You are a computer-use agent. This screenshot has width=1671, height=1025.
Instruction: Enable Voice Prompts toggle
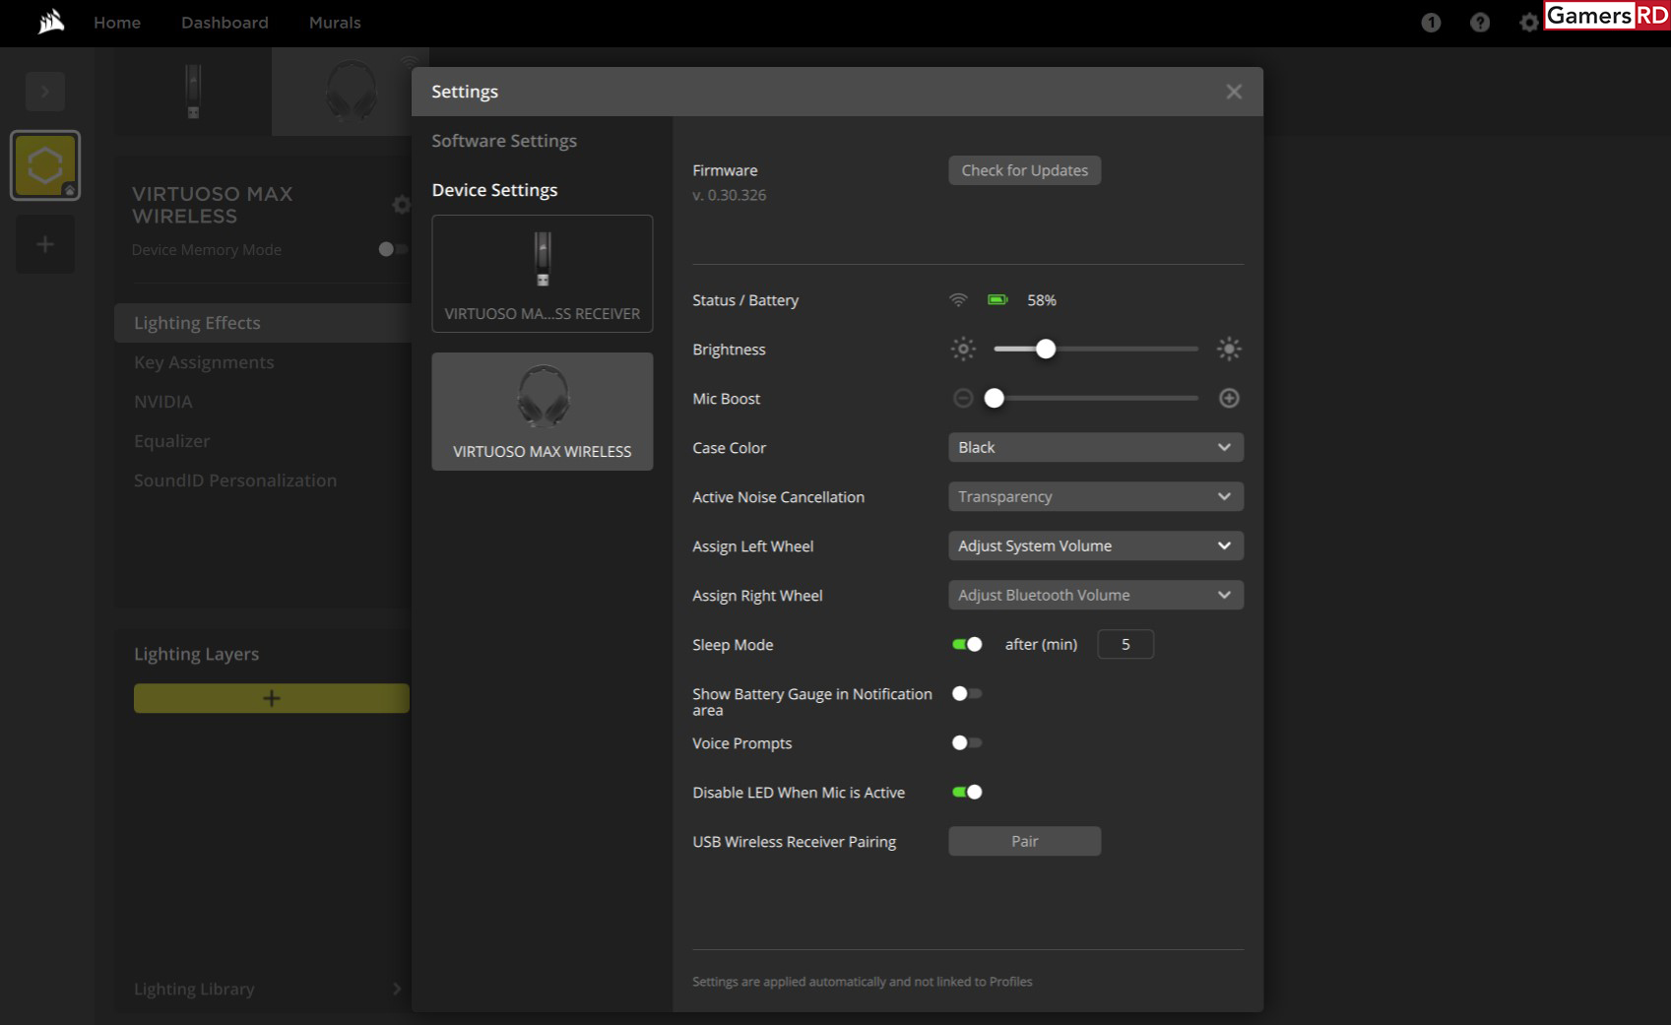[967, 742]
